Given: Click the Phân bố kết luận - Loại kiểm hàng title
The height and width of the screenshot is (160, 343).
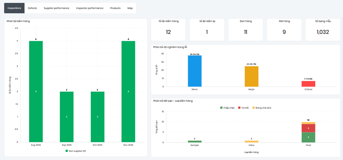Looking at the screenshot, I should coord(173,101).
